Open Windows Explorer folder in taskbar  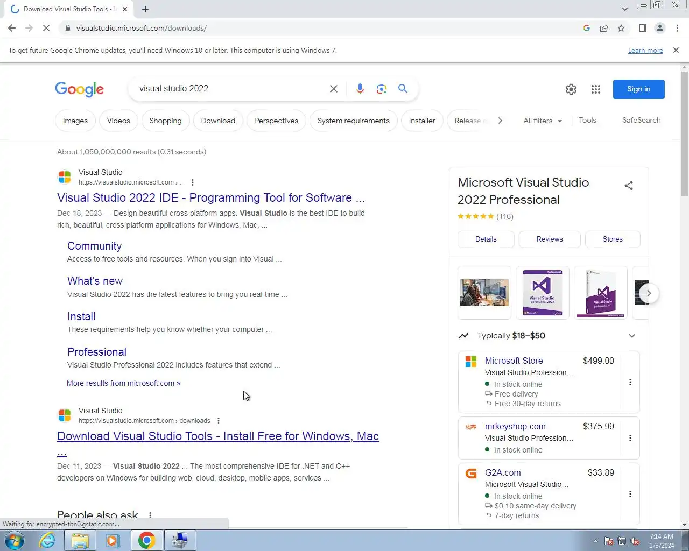pos(80,540)
